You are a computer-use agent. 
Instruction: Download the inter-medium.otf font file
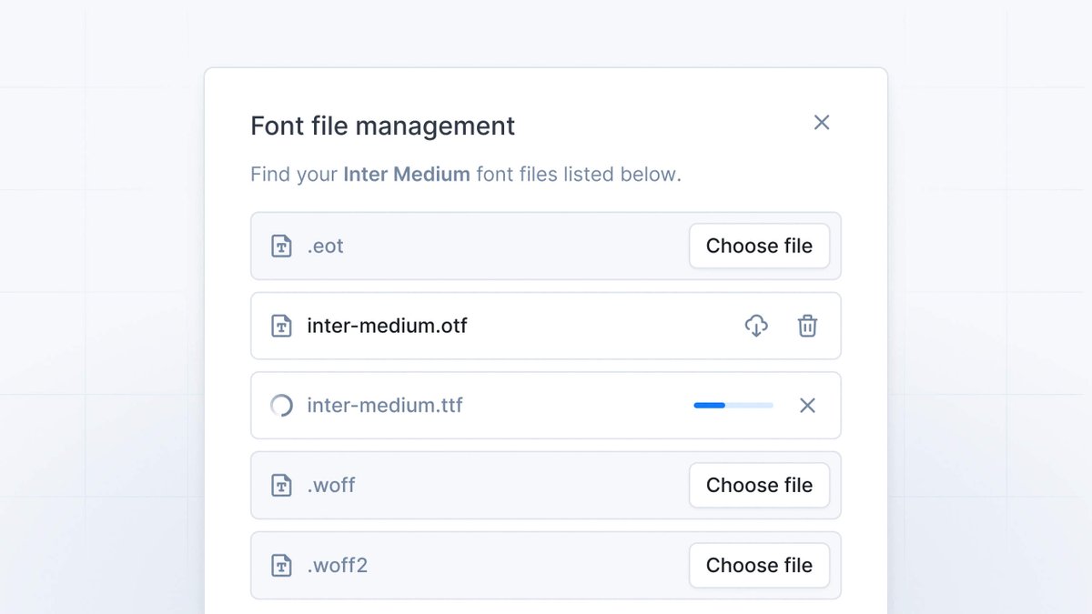coord(756,326)
